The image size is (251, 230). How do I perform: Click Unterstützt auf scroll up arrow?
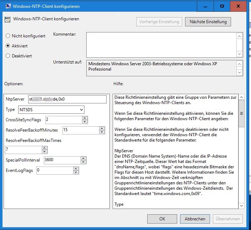[239, 64]
